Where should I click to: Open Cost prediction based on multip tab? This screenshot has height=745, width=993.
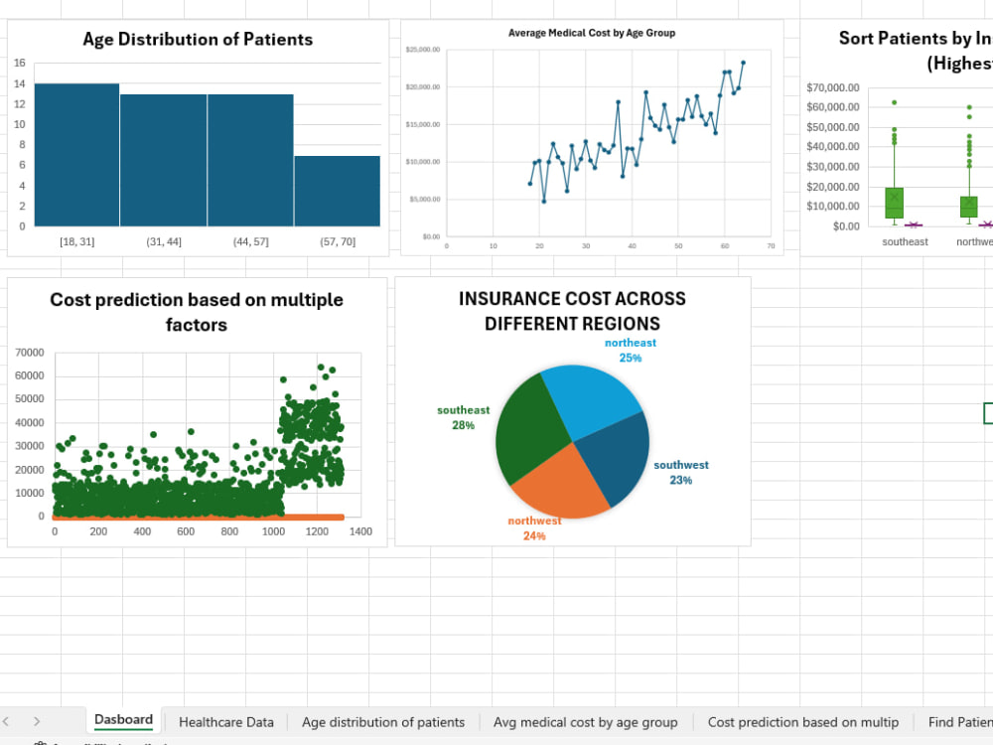click(x=803, y=722)
